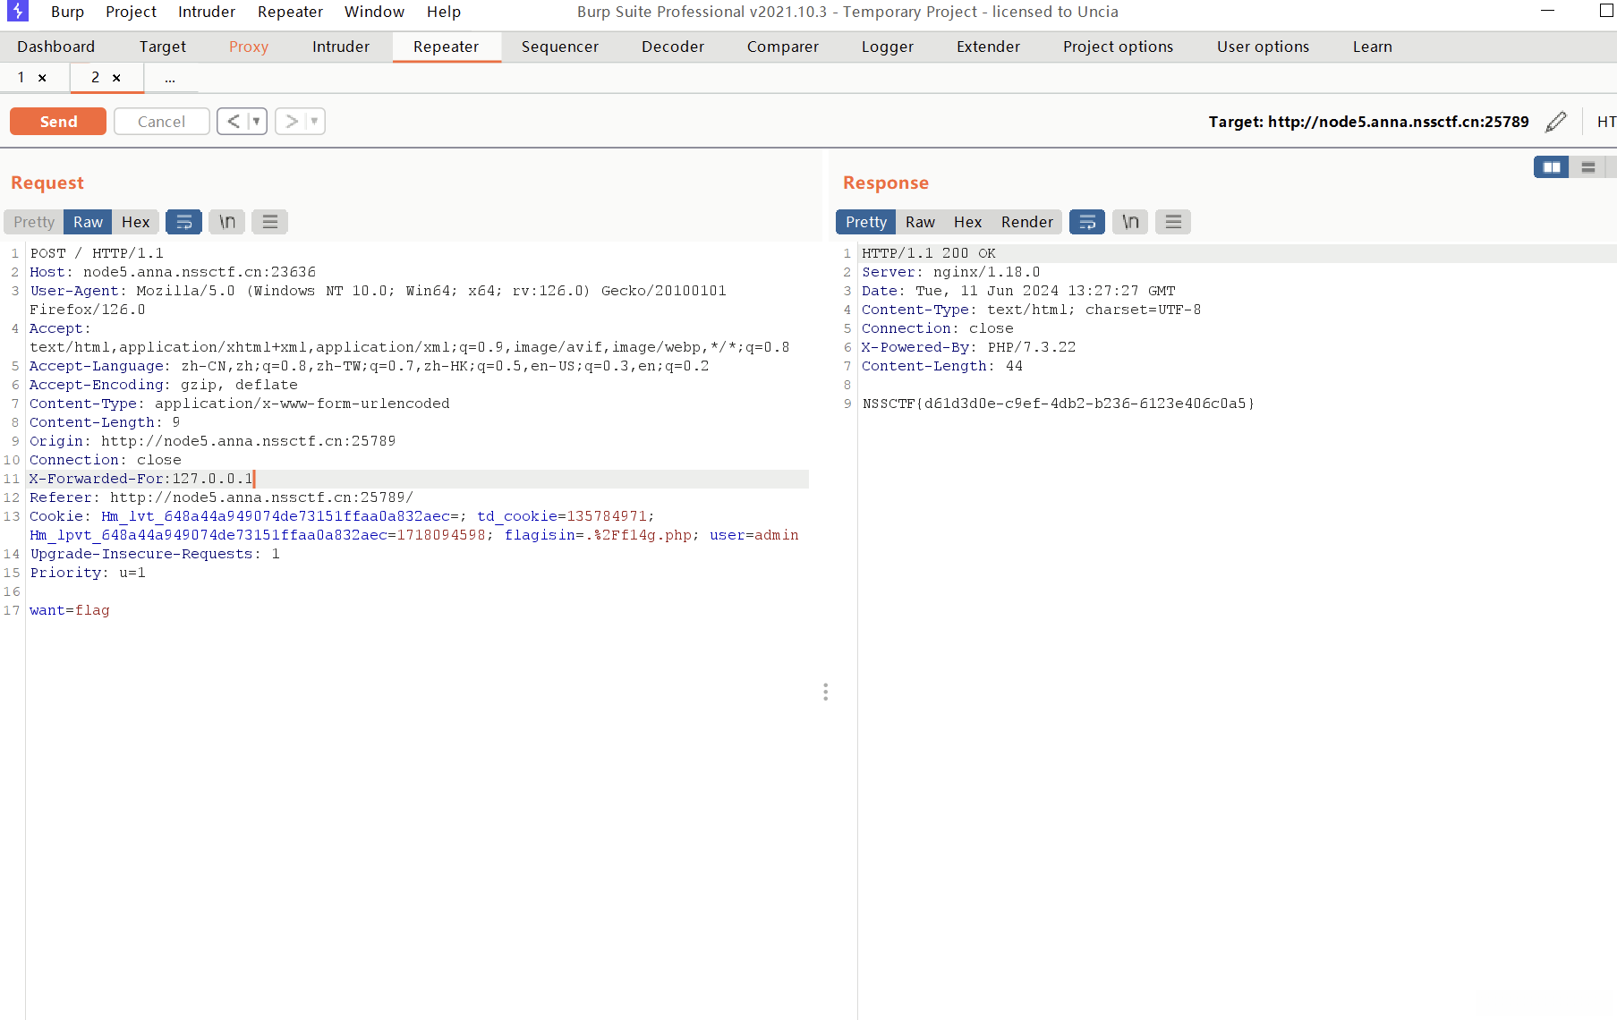The height and width of the screenshot is (1020, 1617).
Task: Go to the Sequencer tab
Action: pyautogui.click(x=560, y=47)
